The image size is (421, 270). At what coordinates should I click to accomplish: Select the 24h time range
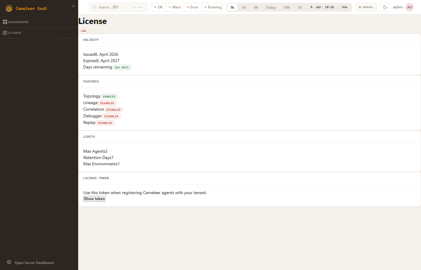tap(287, 7)
